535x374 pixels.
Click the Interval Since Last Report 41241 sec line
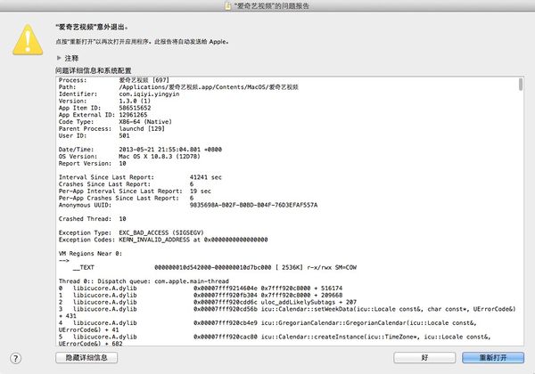click(140, 177)
